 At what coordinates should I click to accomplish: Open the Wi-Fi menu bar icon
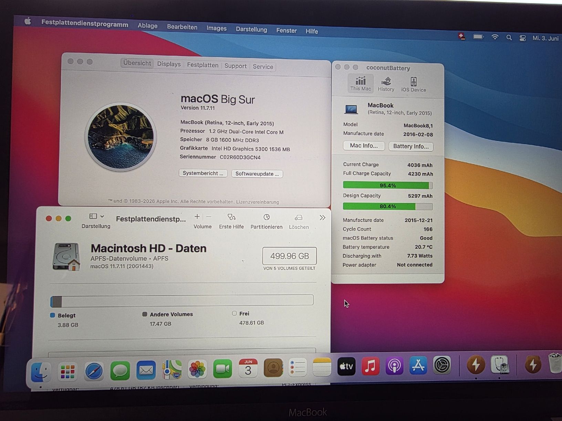pos(495,37)
